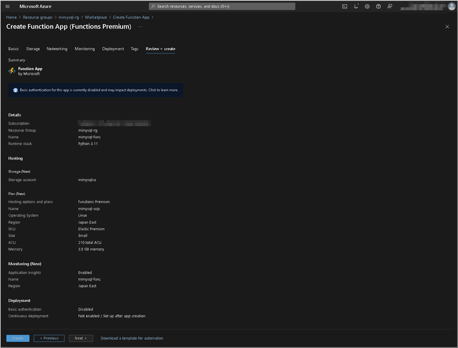Viewport: 458px width, 348px height.
Task: Open the feedback icon
Action: click(390, 7)
